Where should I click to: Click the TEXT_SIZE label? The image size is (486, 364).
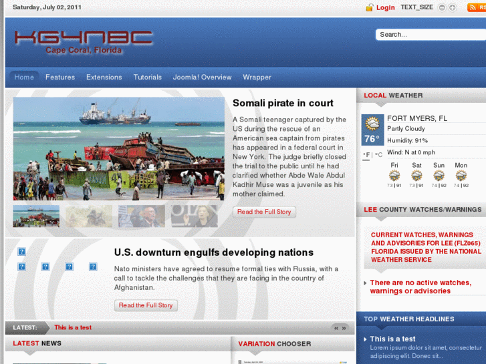pos(417,7)
